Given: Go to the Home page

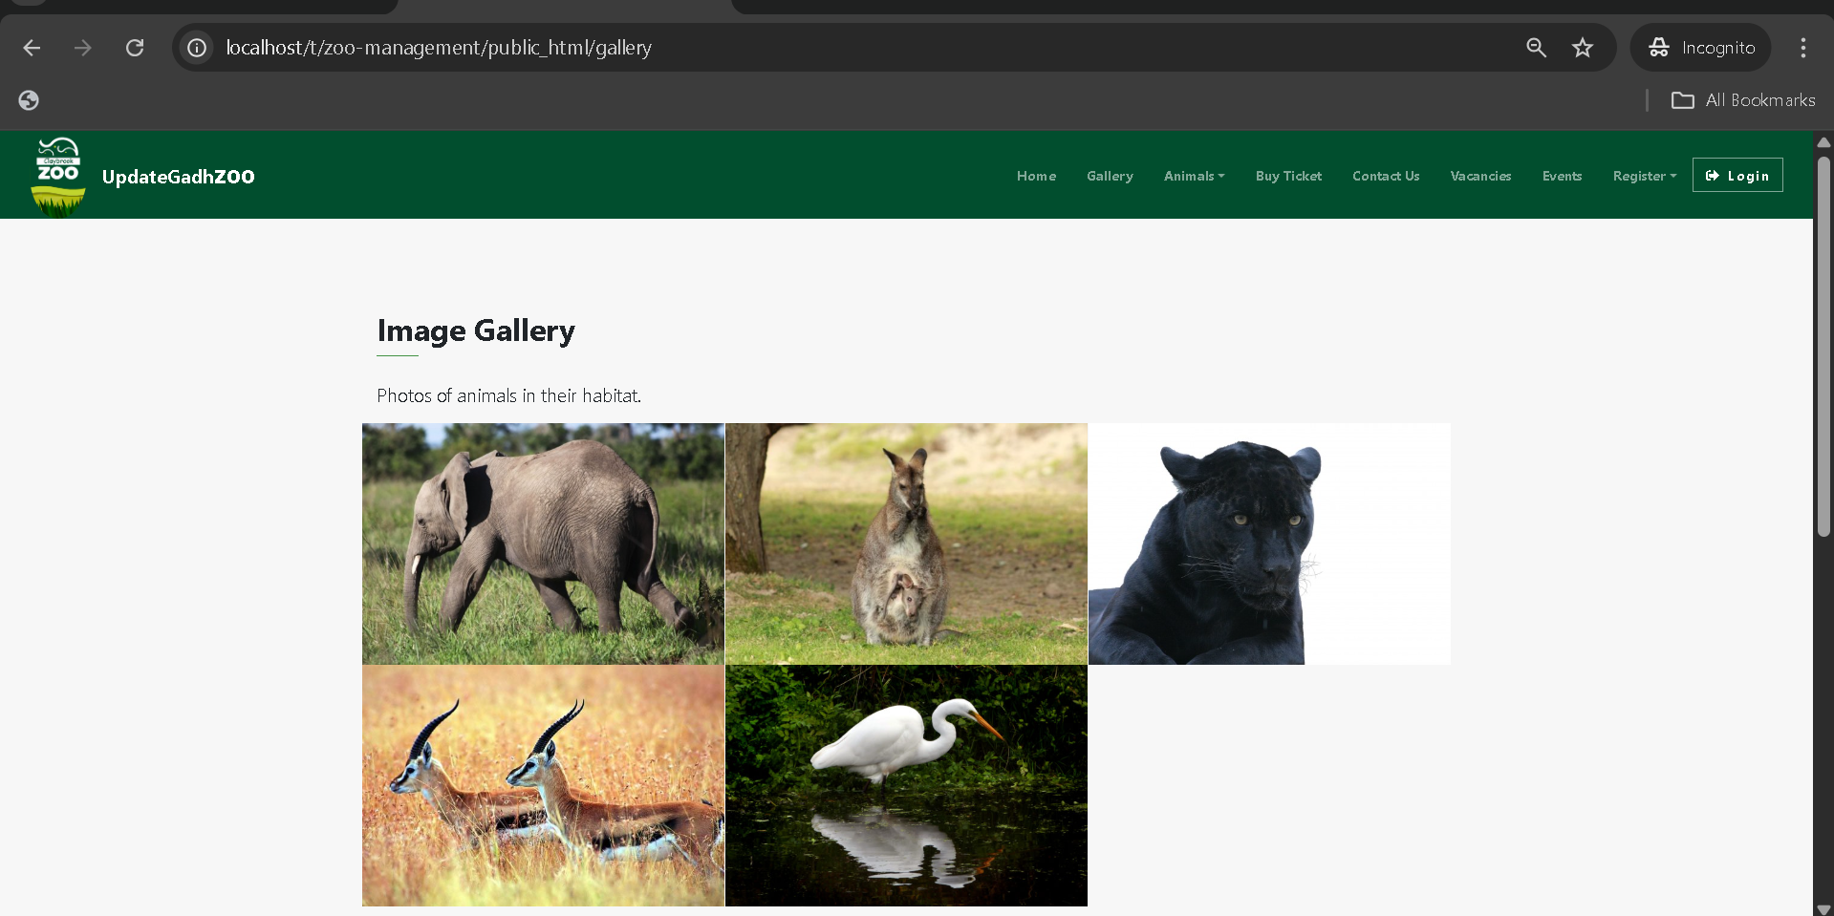Looking at the screenshot, I should [x=1036, y=176].
